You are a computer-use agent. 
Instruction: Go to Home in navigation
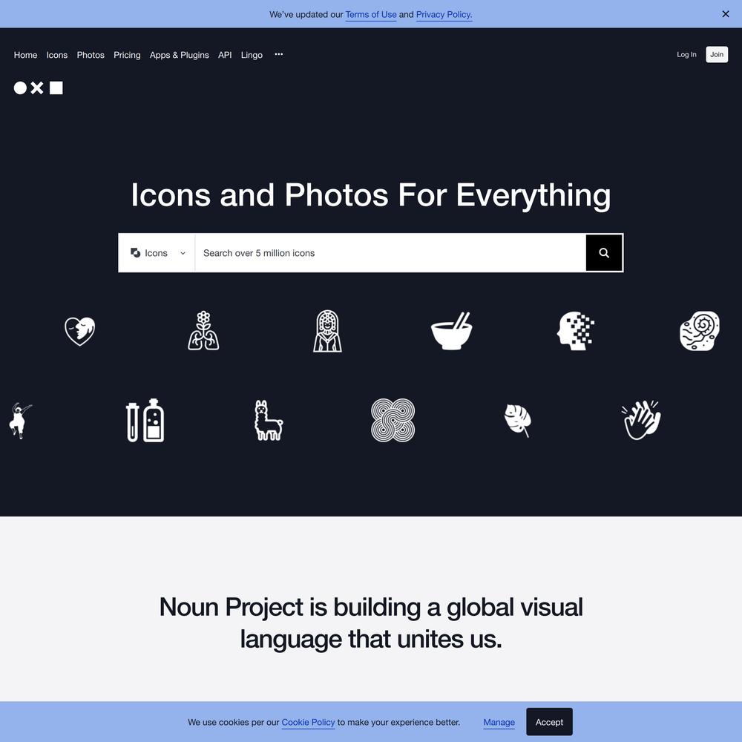coord(25,55)
